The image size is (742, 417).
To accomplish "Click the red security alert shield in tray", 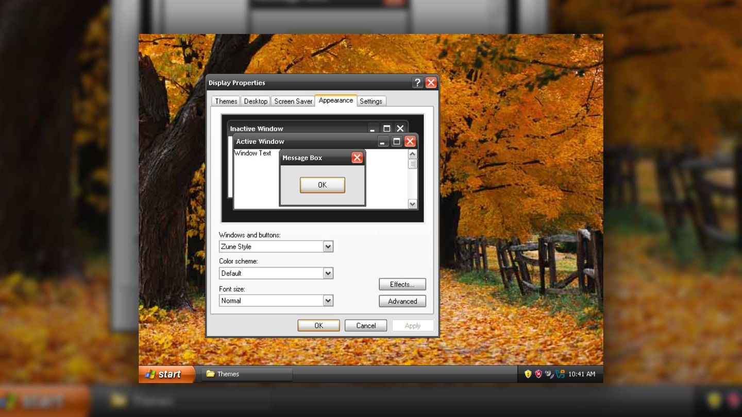I will (538, 374).
